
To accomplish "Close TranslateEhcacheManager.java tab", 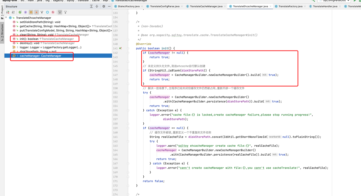I will 271,7.
